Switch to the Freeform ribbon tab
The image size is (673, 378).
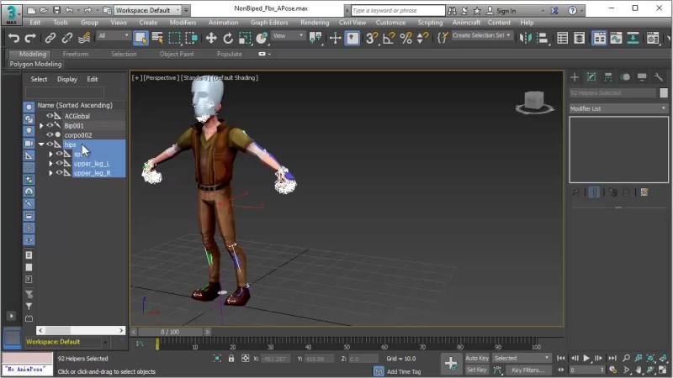76,54
